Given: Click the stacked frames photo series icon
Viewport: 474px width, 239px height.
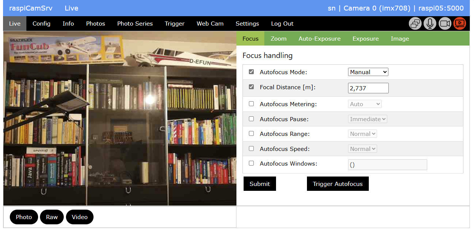Looking at the screenshot, I should [x=415, y=24].
